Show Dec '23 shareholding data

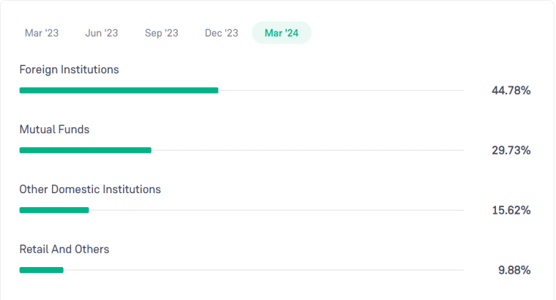point(222,33)
